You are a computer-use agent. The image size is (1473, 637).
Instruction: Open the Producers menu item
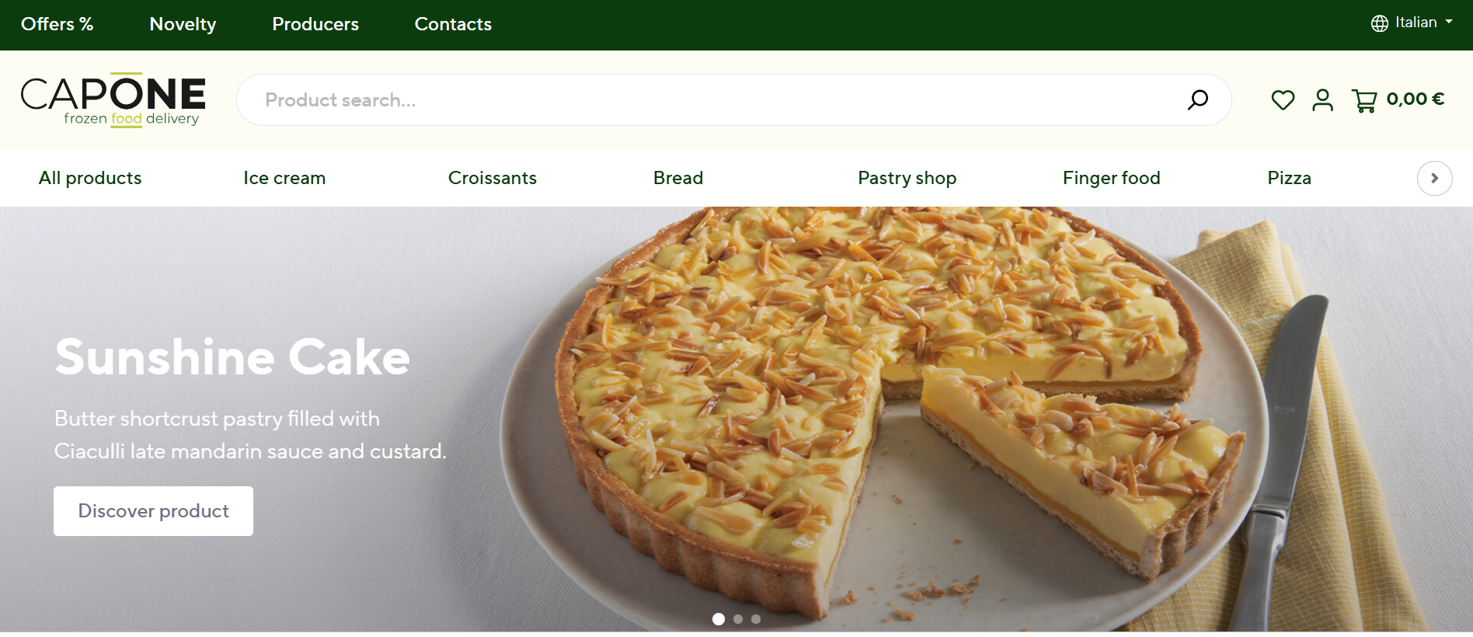coord(315,24)
